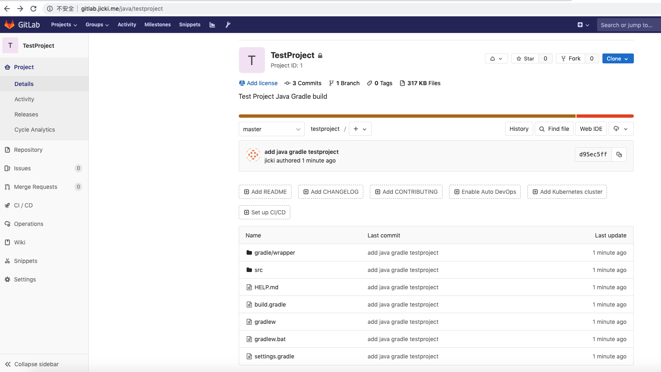Click the Search or jump to field
The width and height of the screenshot is (661, 372).
tap(628, 25)
